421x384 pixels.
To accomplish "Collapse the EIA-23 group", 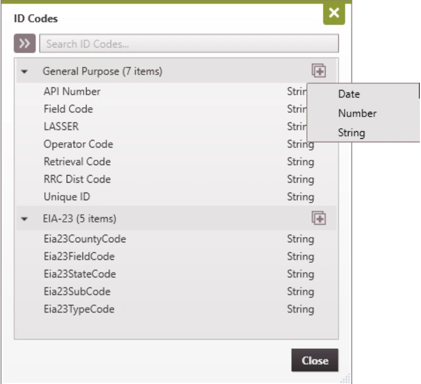I will click(25, 219).
